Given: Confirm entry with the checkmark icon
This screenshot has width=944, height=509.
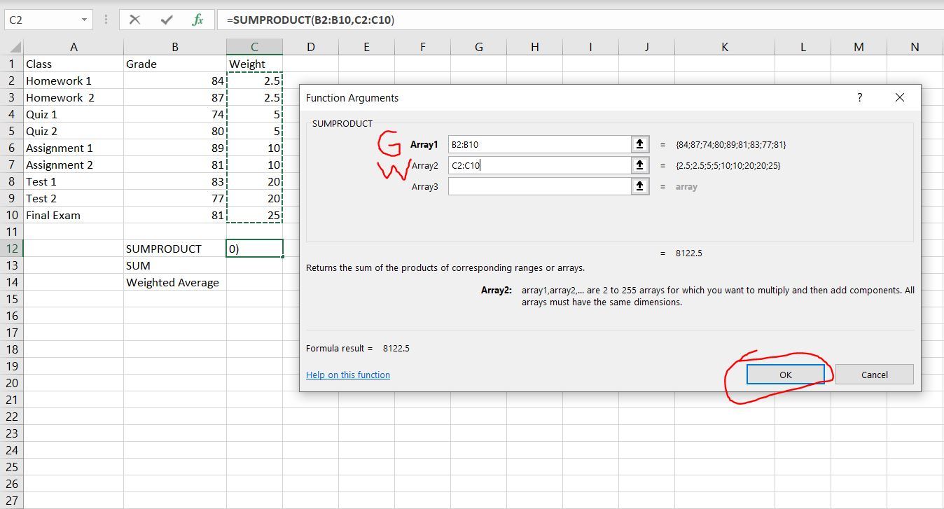Looking at the screenshot, I should coord(167,20).
